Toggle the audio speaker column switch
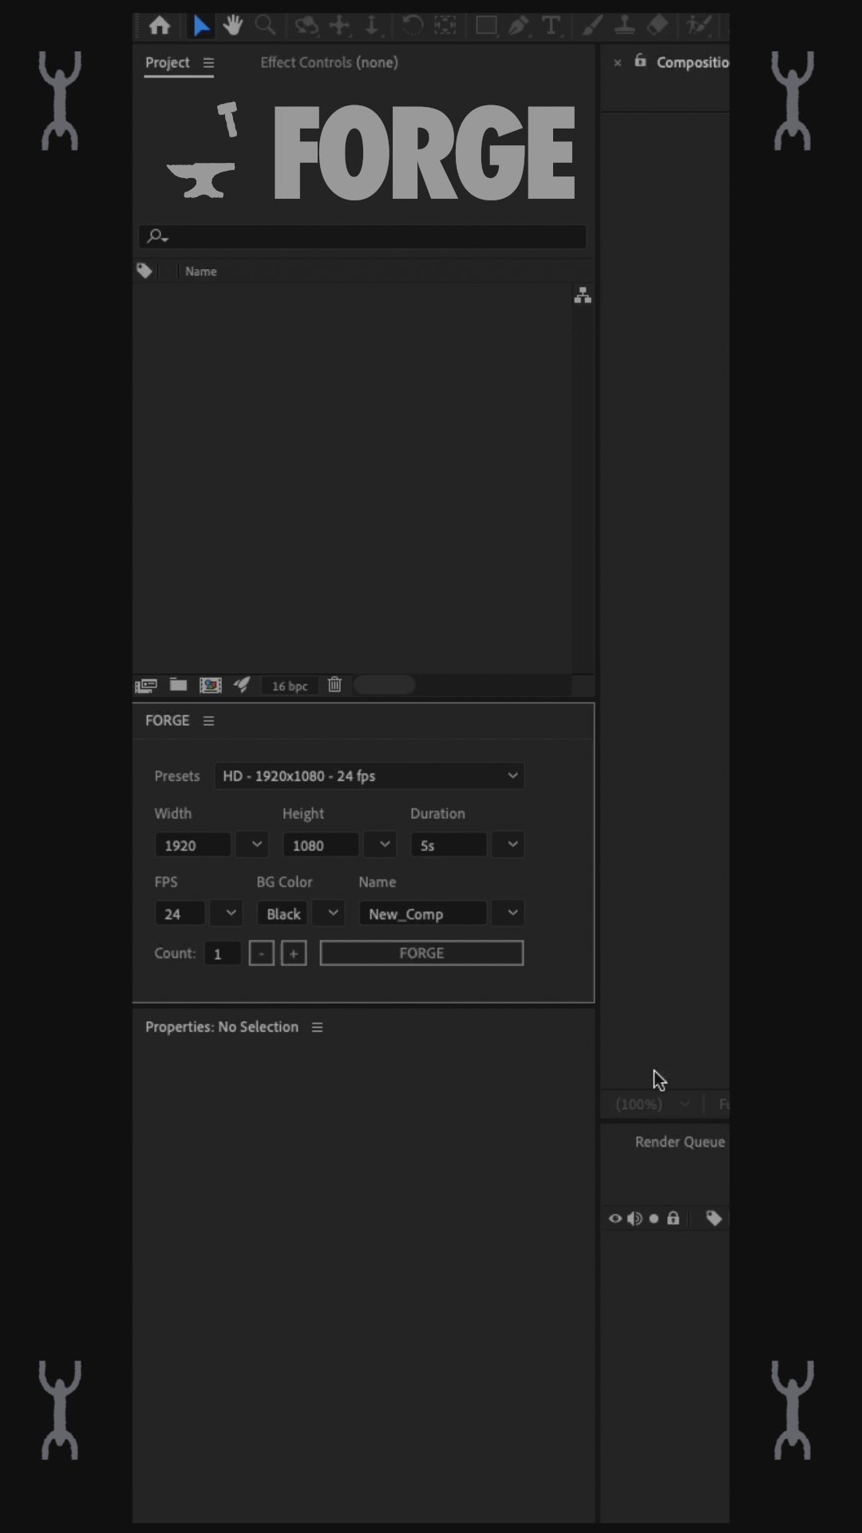Image resolution: width=862 pixels, height=1533 pixels. click(635, 1218)
